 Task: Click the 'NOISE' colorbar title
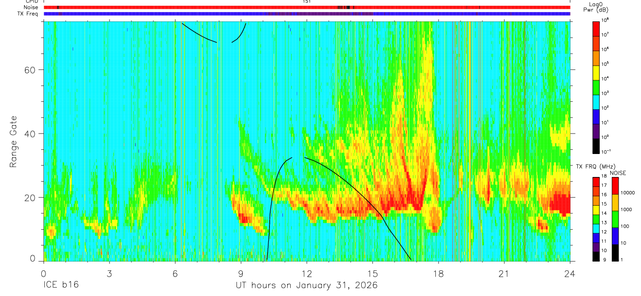coord(618,172)
